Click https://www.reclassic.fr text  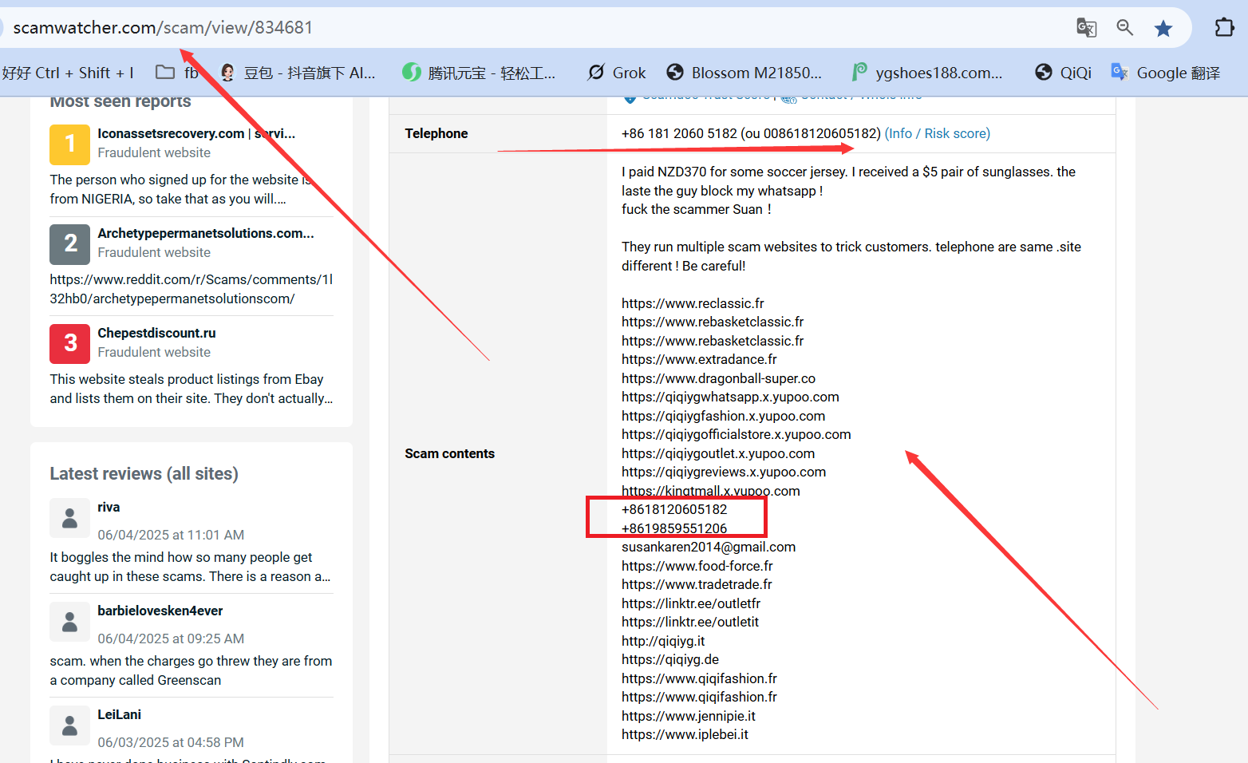tap(693, 303)
